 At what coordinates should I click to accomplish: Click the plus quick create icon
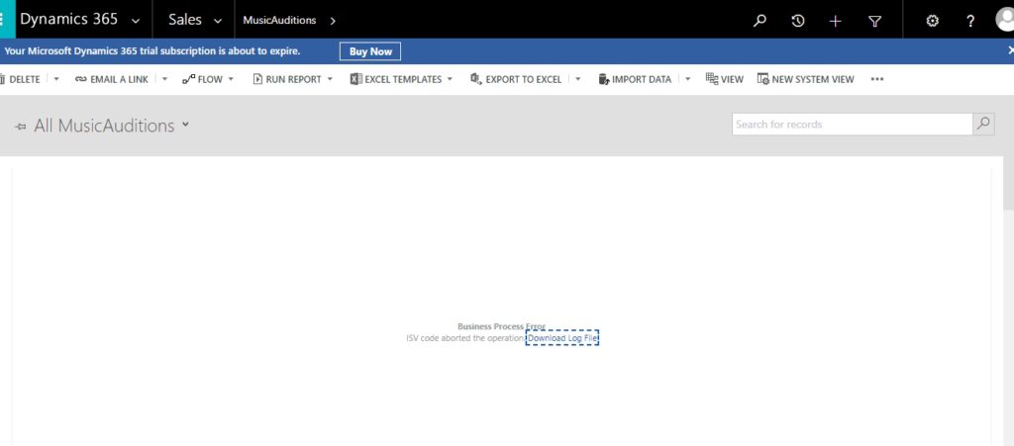(835, 20)
